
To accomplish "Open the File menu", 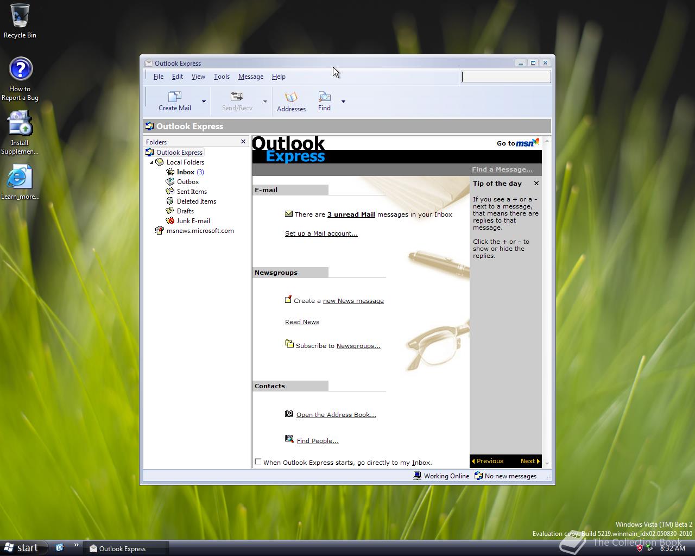I will [x=159, y=77].
